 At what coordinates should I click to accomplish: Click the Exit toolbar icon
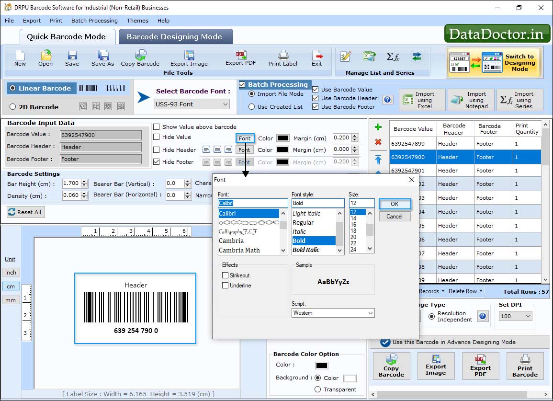[x=316, y=58]
